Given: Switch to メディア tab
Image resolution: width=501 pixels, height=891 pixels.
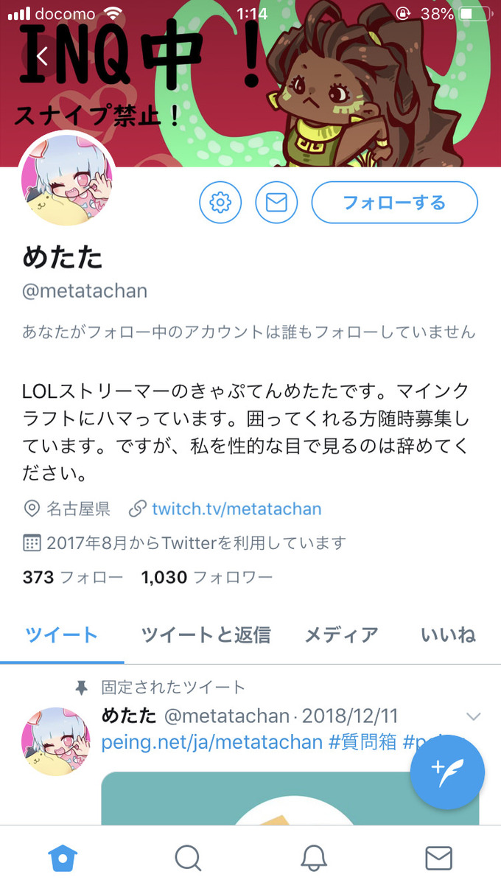Looking at the screenshot, I should (x=341, y=635).
